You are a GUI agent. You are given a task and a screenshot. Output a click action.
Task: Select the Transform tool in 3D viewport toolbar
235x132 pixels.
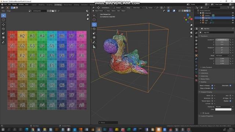94,37
